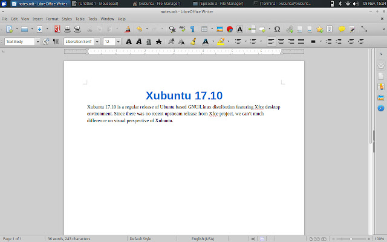
Task: Show more toolbar buttons chevron
Action: point(384,29)
